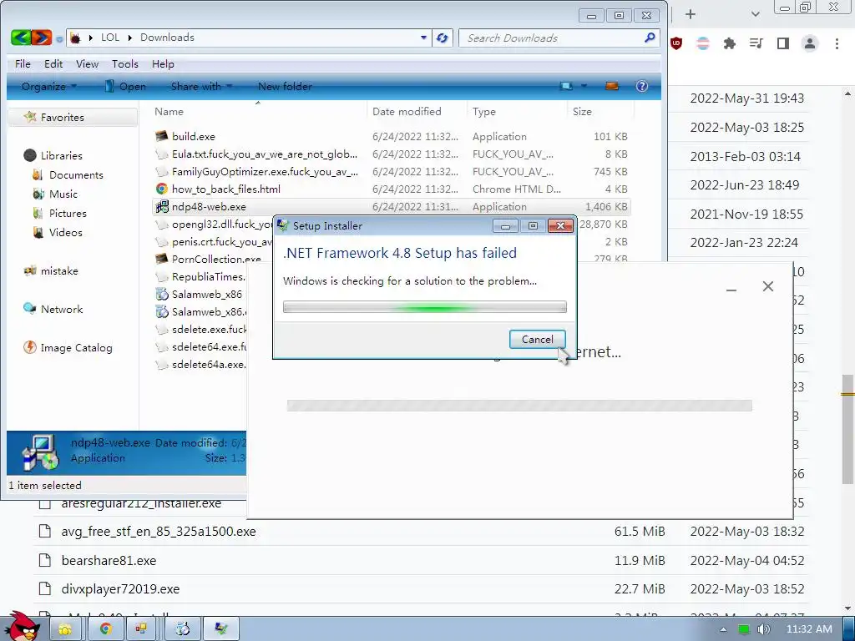Close the installer overlay with X

(768, 286)
